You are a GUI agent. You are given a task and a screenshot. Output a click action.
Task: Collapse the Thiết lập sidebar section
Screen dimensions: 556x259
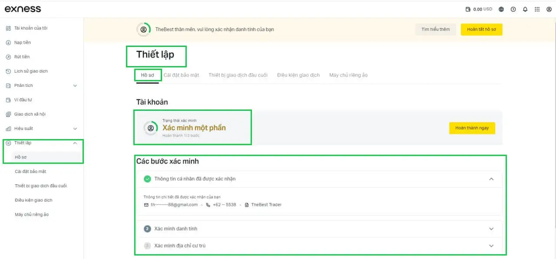[x=75, y=143]
